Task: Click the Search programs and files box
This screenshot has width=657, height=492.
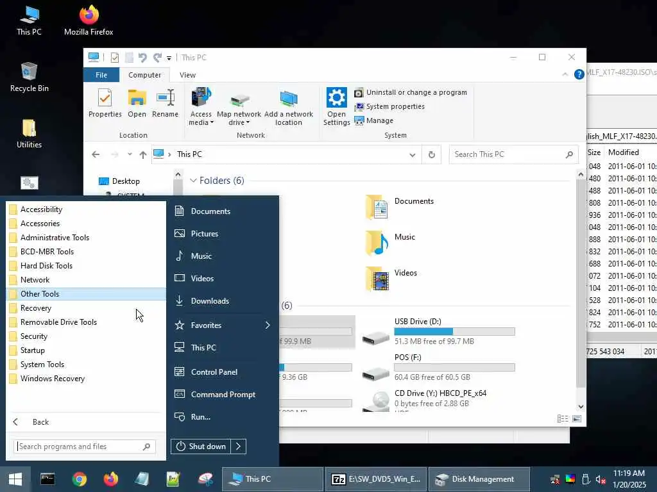Action: (x=85, y=447)
